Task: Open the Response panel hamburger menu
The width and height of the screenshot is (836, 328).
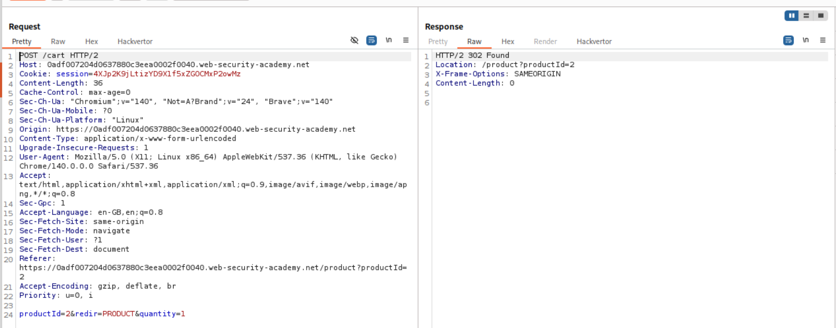Action: pos(823,40)
